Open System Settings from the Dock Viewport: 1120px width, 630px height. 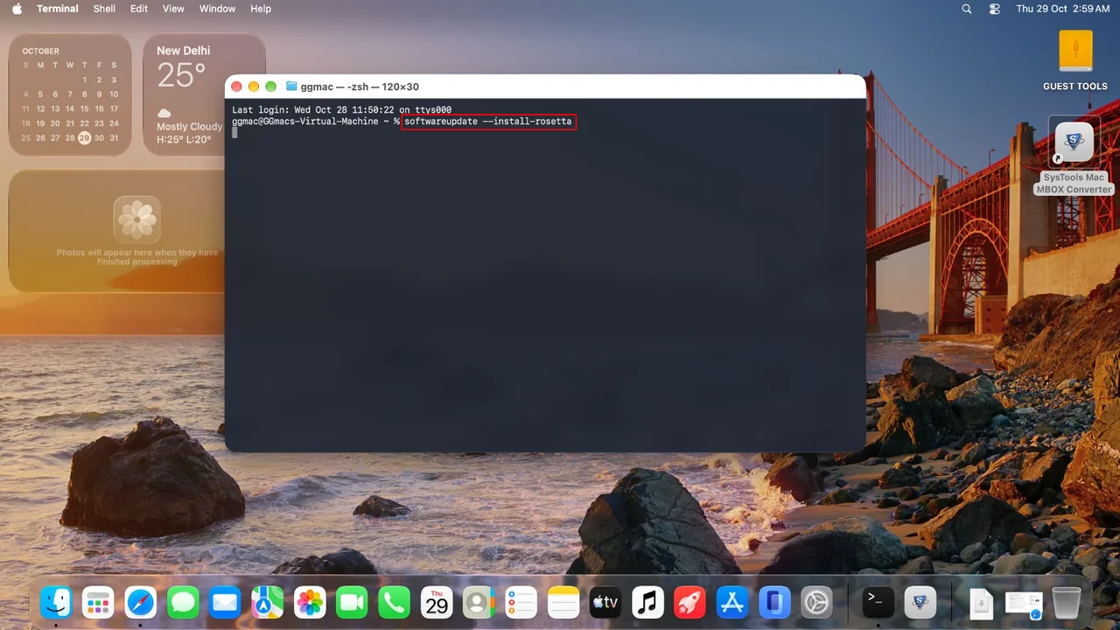(x=816, y=602)
